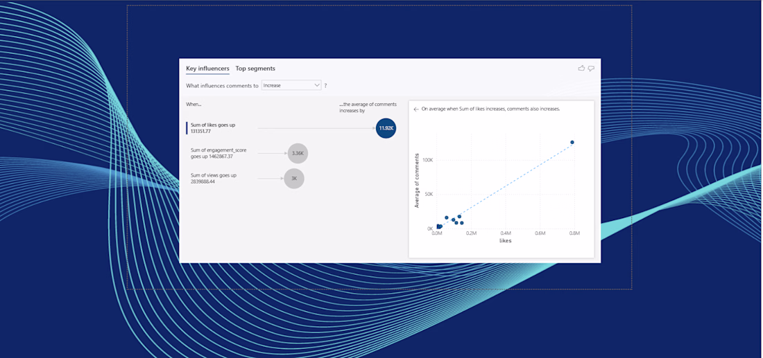
Task: Select the 3K influencer bubble
Action: 294,178
